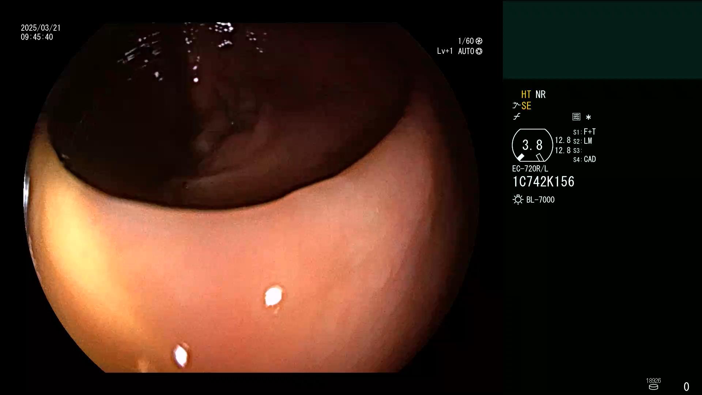Click the AUTO iris mode icon
Viewport: 702px width, 395px height.
pyautogui.click(x=479, y=51)
